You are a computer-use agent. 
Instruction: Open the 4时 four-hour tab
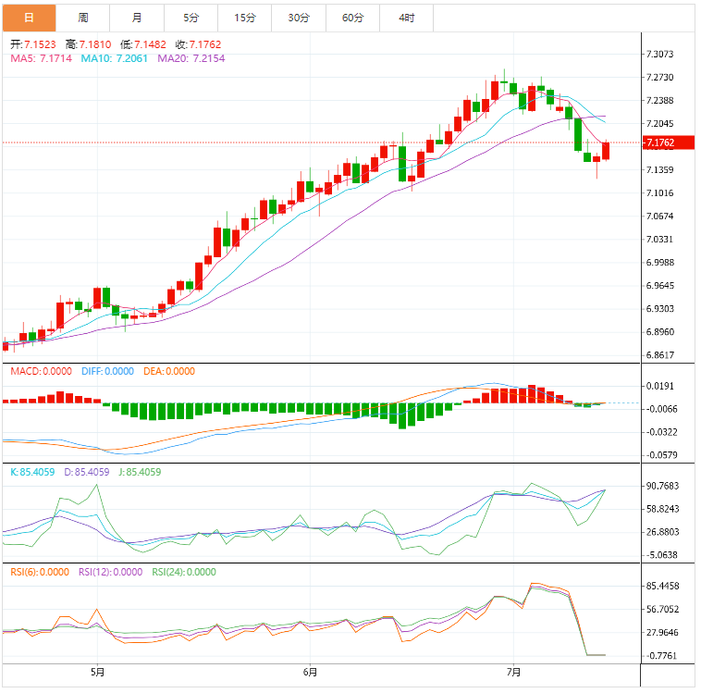(407, 18)
